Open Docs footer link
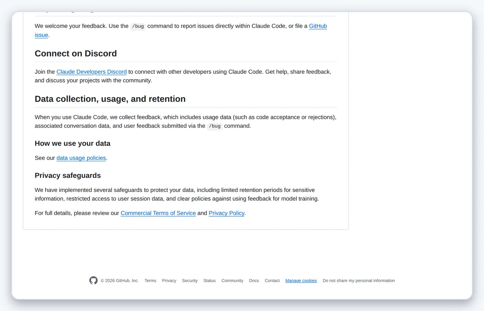The height and width of the screenshot is (311, 484). [254, 281]
